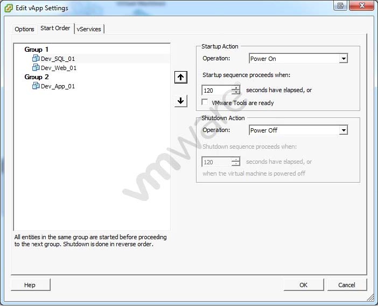Image resolution: width=378 pixels, height=306 pixels.
Task: Click the shutdown seconds elapsed input field
Action: 216,162
